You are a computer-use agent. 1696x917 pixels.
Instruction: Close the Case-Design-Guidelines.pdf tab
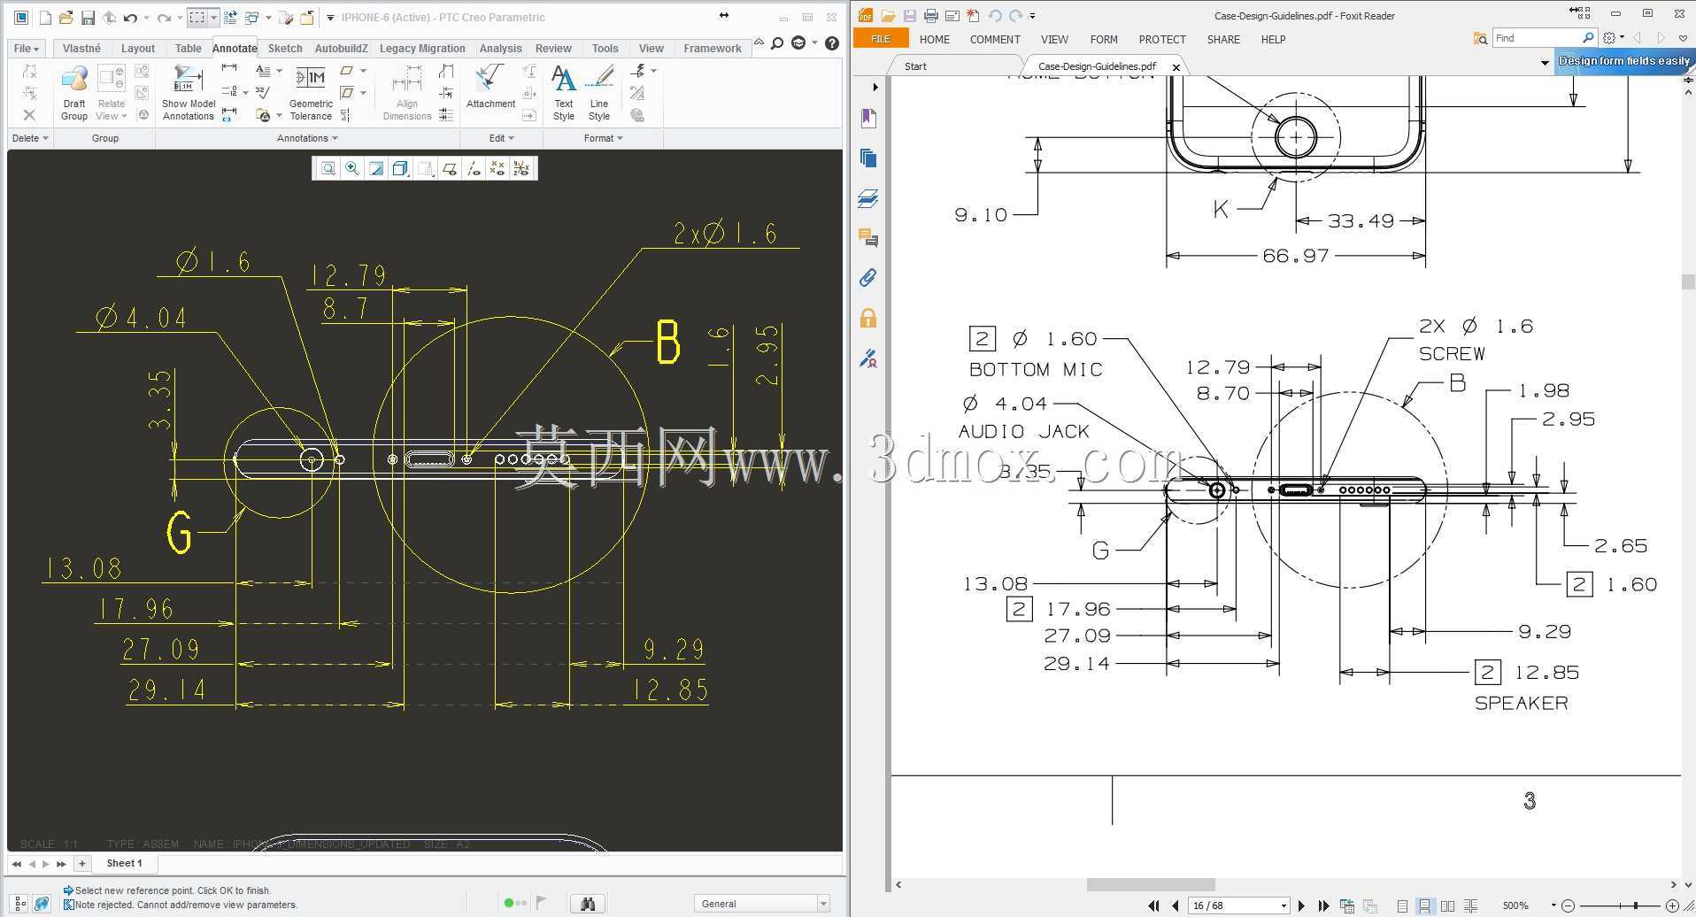click(x=1176, y=67)
